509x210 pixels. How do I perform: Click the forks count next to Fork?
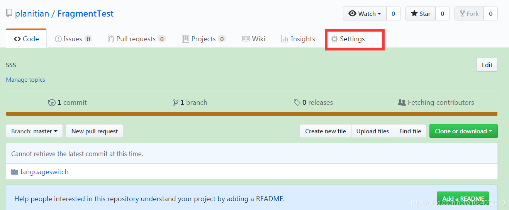490,13
